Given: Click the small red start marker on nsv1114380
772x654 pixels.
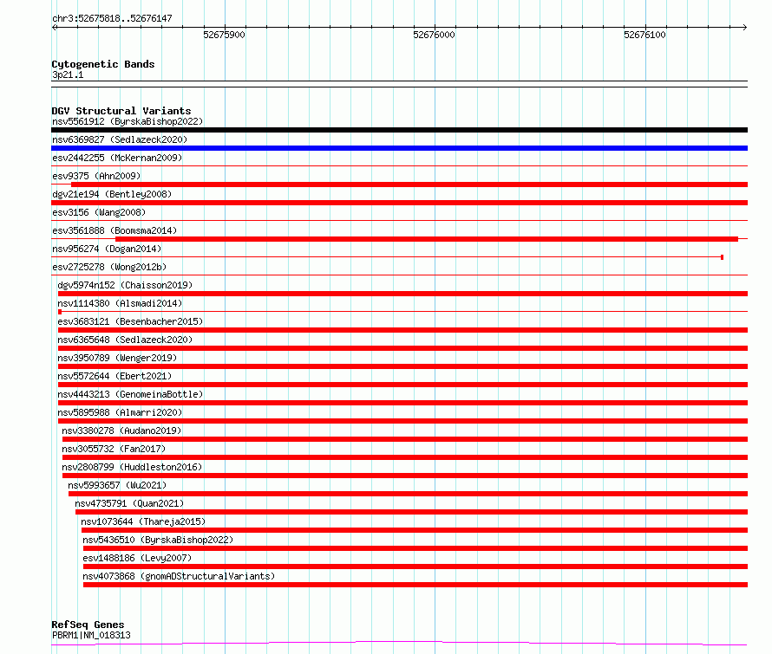Looking at the screenshot, I should 60,312.
